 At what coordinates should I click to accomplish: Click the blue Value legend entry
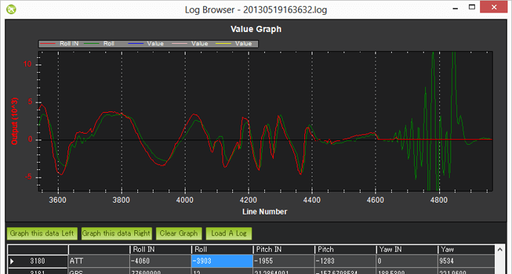coord(146,44)
